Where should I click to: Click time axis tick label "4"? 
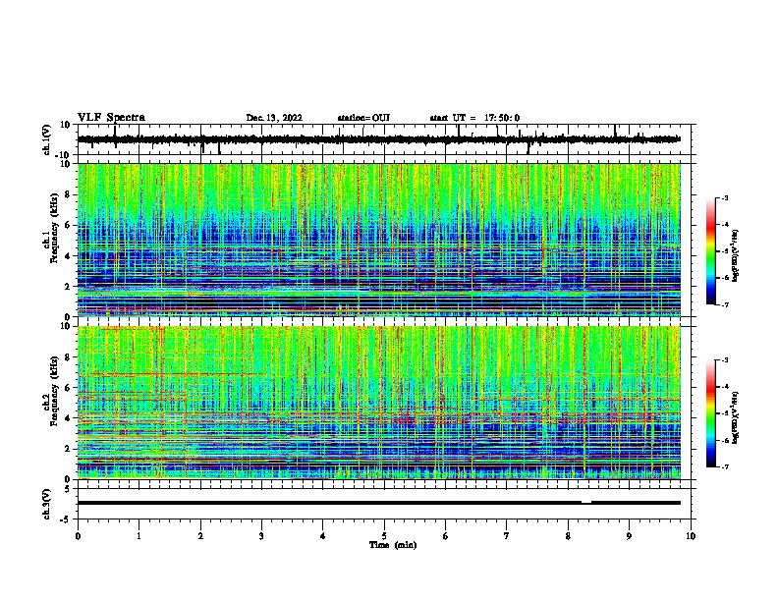pyautogui.click(x=323, y=536)
